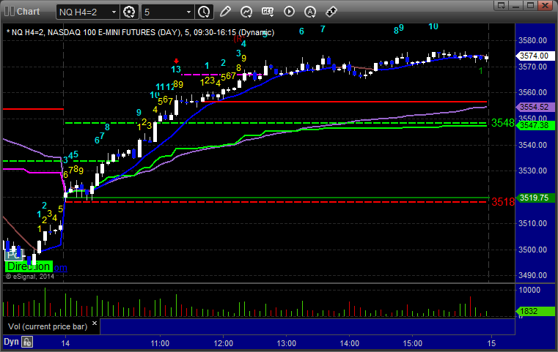Viewport: 558px width, 352px height.
Task: Click the red 3518 level label
Action: tap(503, 202)
